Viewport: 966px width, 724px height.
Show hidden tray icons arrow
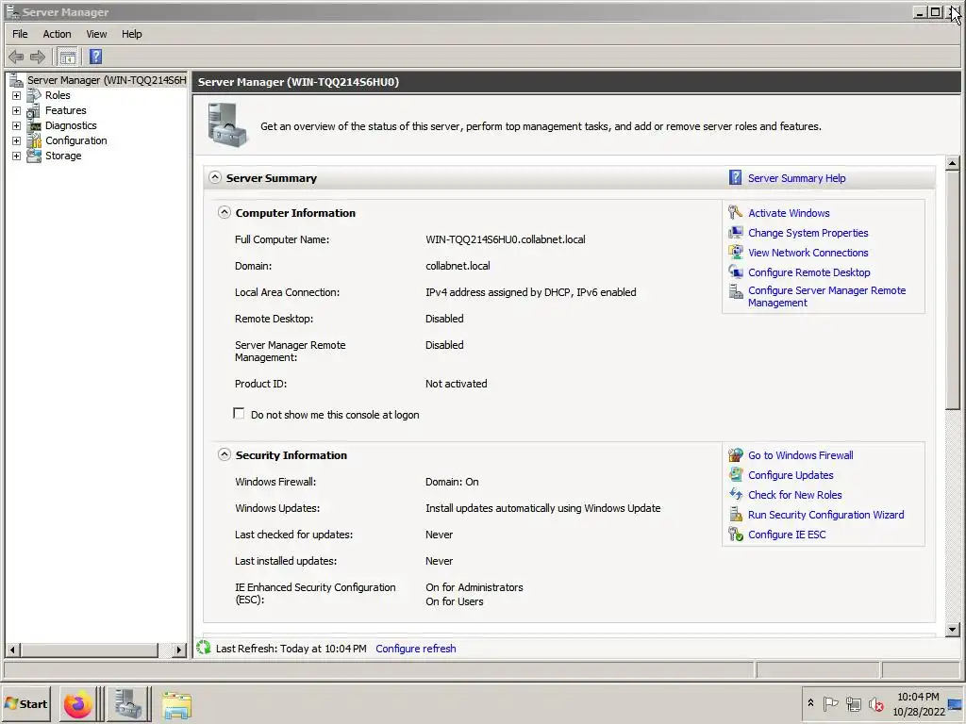coord(810,703)
